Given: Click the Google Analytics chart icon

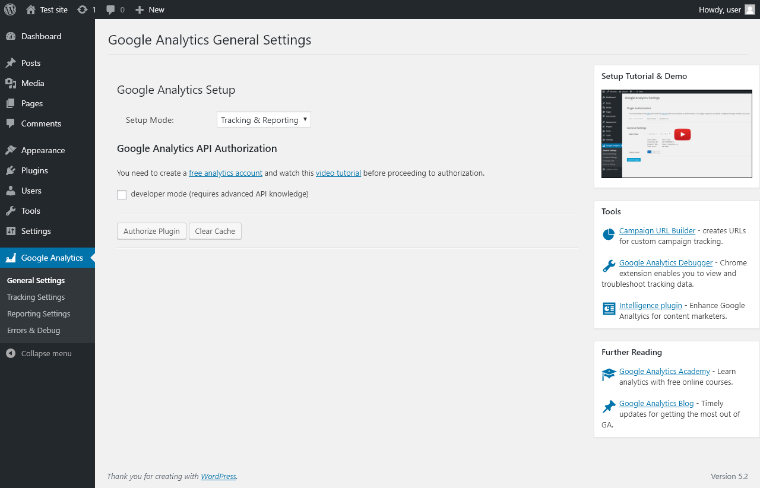Looking at the screenshot, I should (x=11, y=258).
